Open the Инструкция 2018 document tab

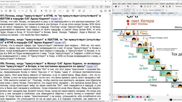[80, 7]
